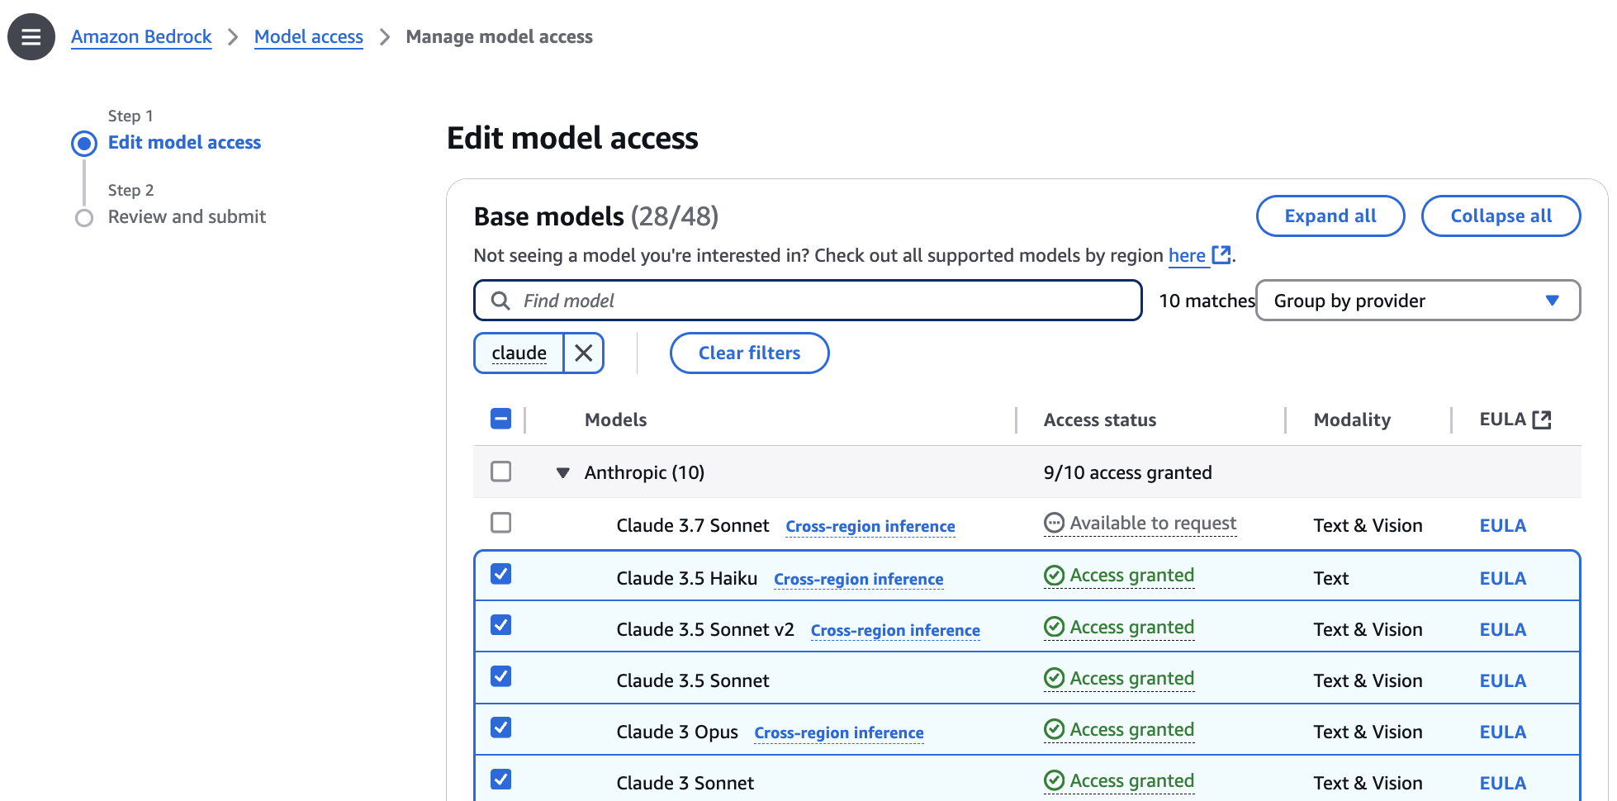Uncheck the Claude 3.5 Sonnet checkbox

(x=500, y=676)
